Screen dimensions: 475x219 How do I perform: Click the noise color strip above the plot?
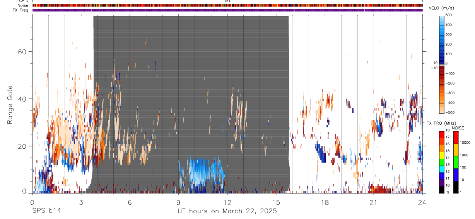227,5
